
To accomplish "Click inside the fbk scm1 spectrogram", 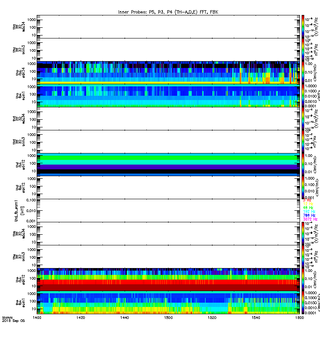I will coord(168,303).
